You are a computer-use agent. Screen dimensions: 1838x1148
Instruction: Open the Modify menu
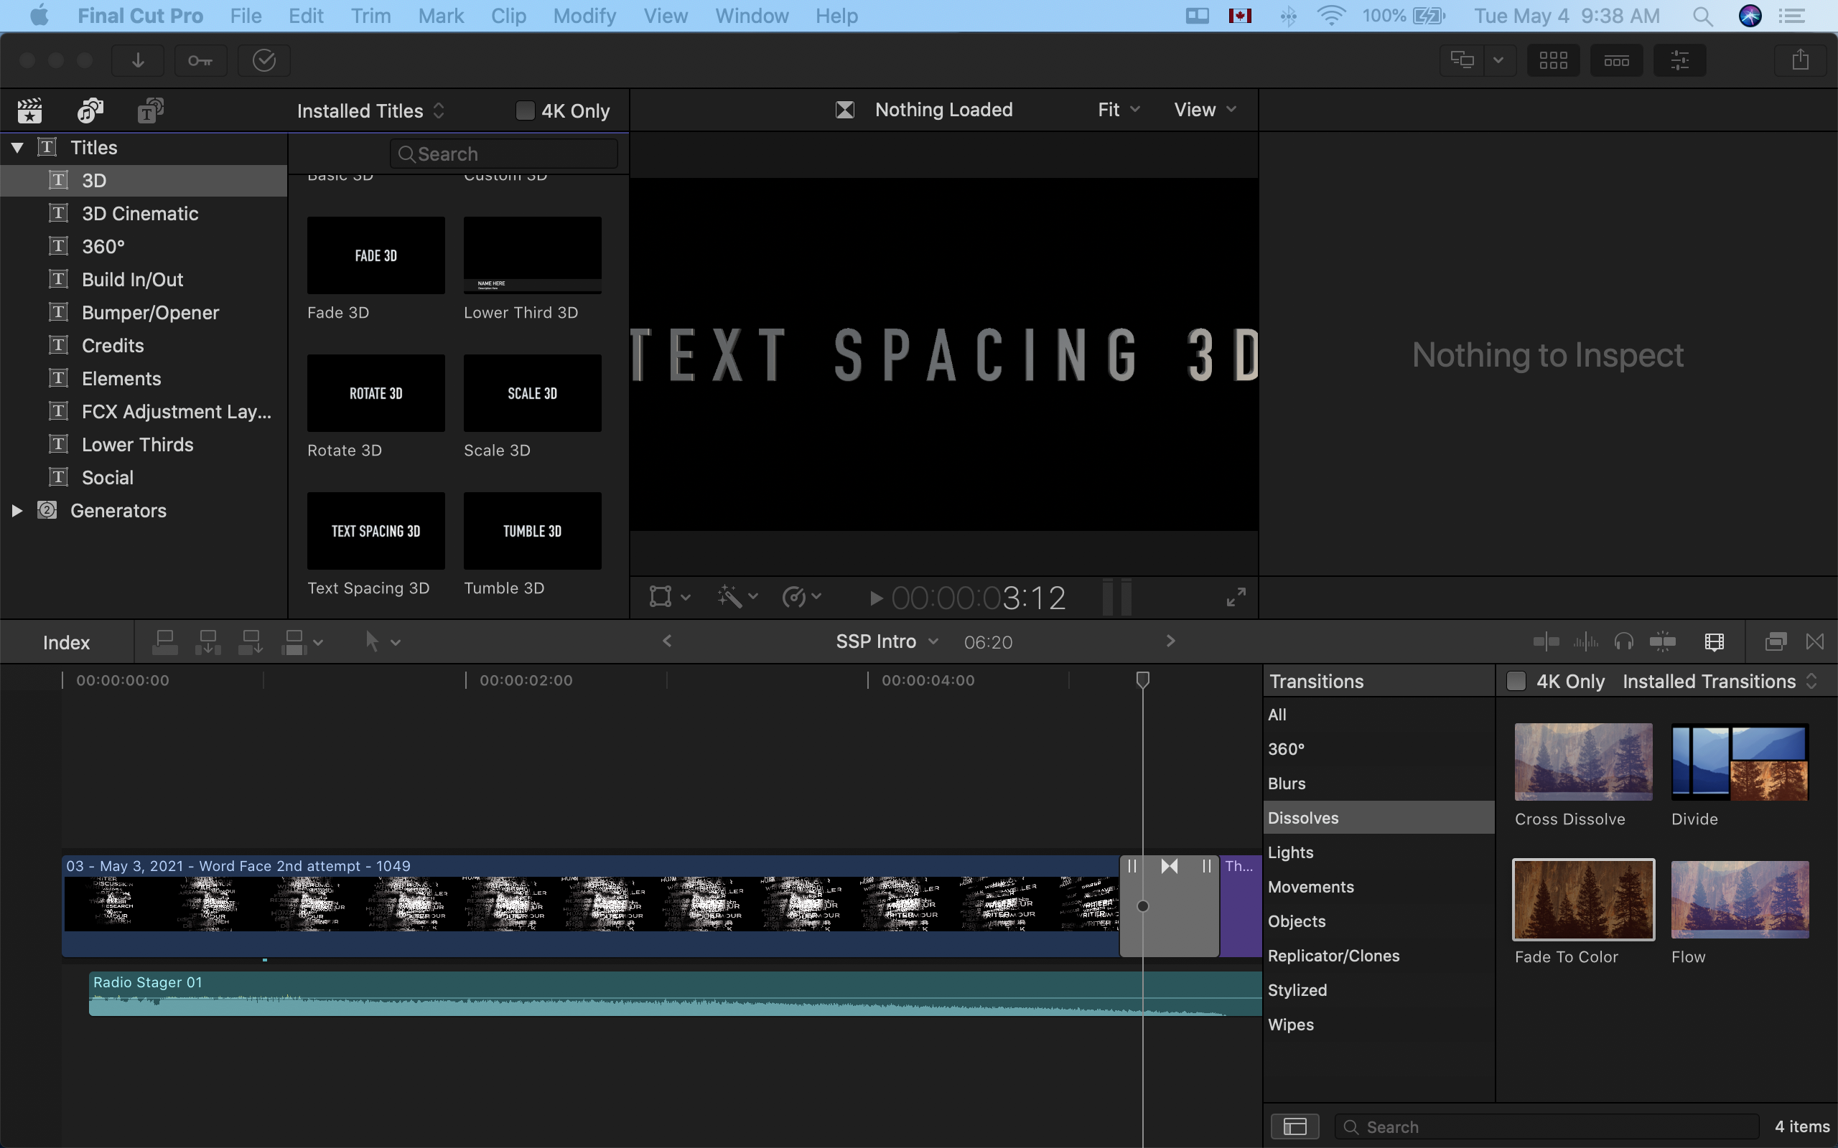pos(584,16)
